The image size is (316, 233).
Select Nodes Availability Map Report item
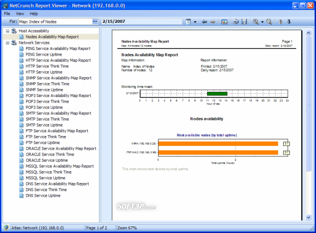tap(52, 37)
